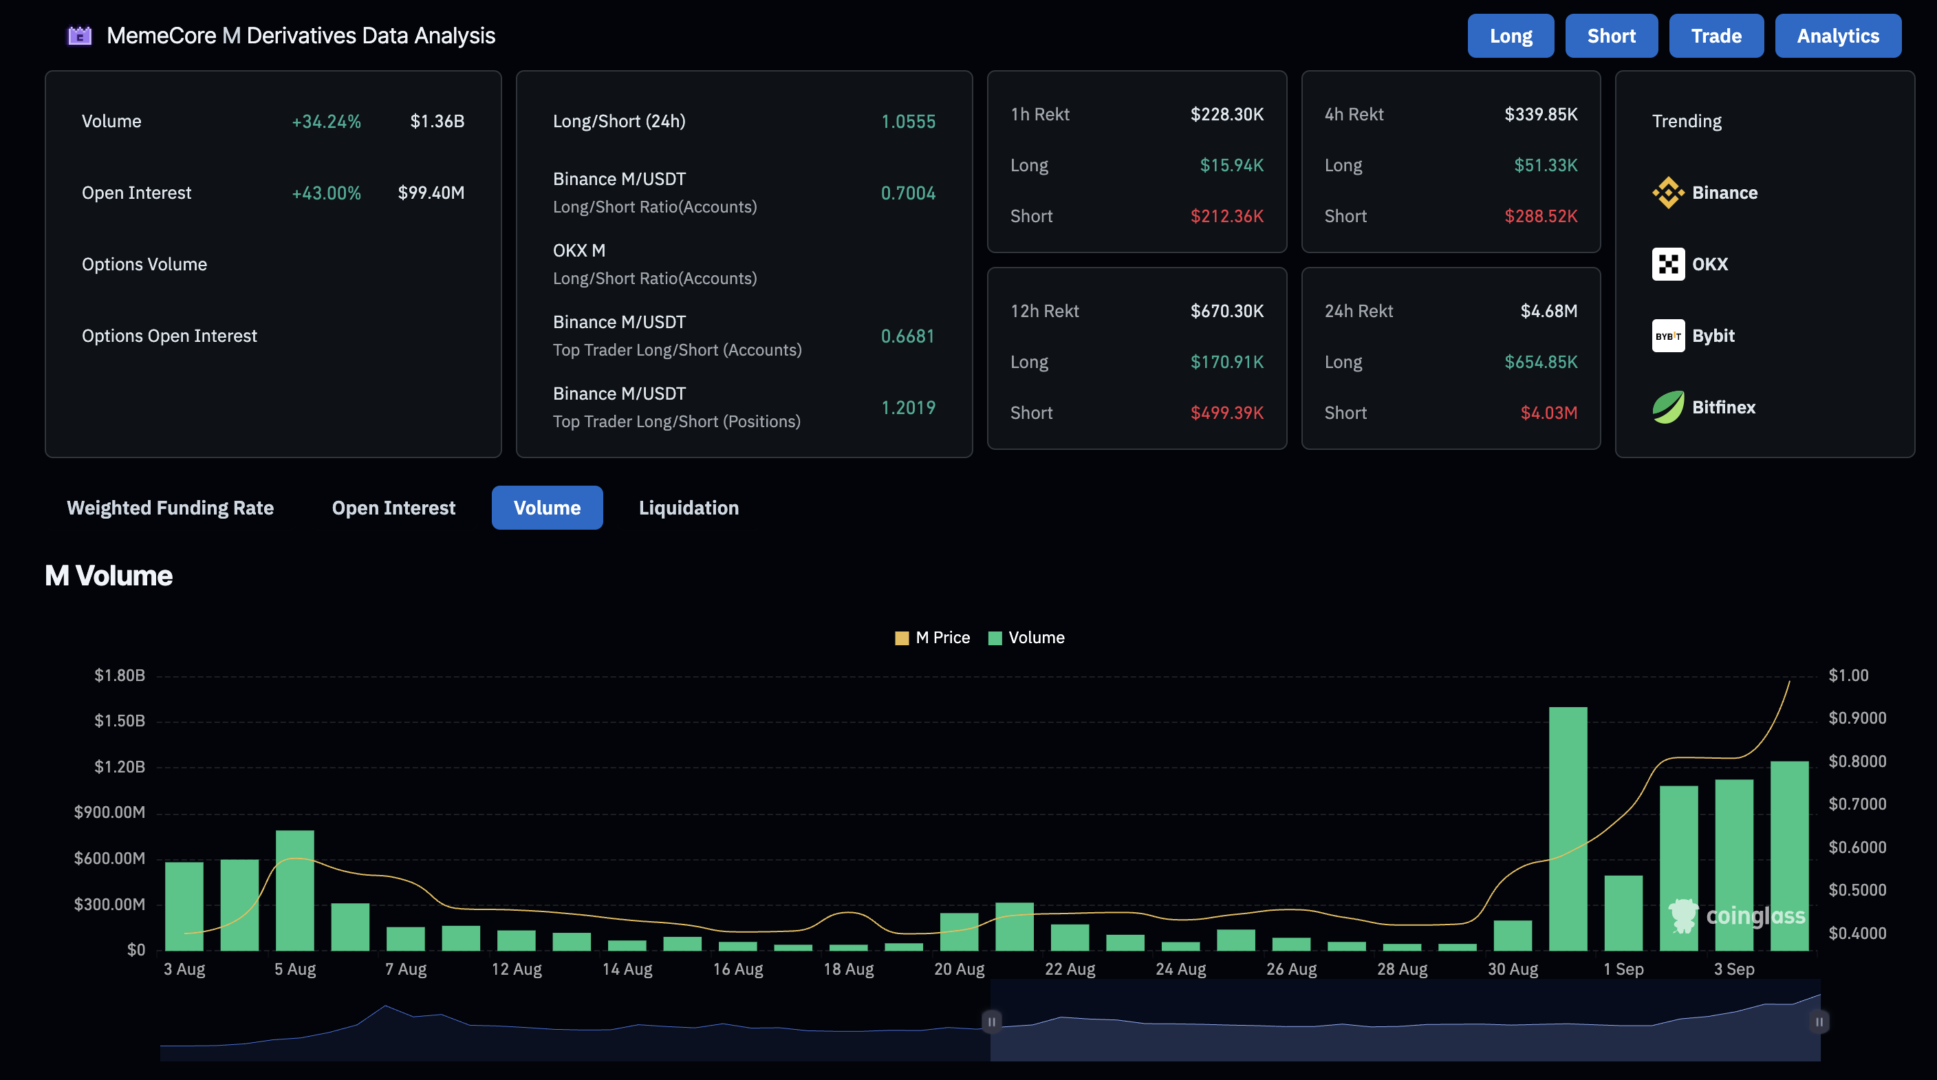Click left pause-bar handle of range selector
Image resolution: width=1937 pixels, height=1080 pixels.
point(991,1022)
